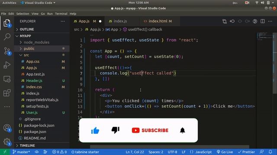The width and height of the screenshot is (277, 155).
Task: Click the remote window indicator in status bar
Action: coord(5,152)
